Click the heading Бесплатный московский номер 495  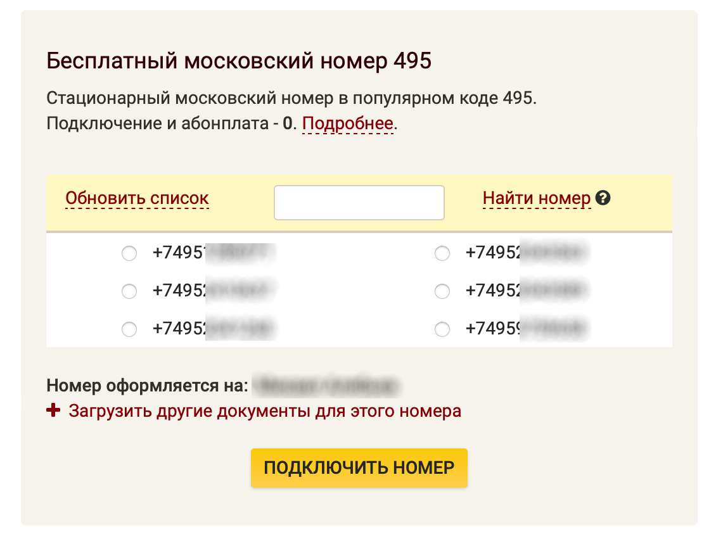(x=239, y=61)
